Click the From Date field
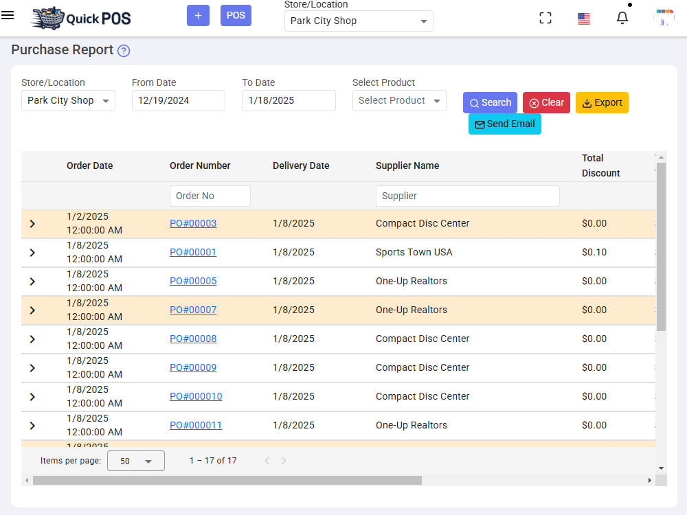 click(x=179, y=101)
